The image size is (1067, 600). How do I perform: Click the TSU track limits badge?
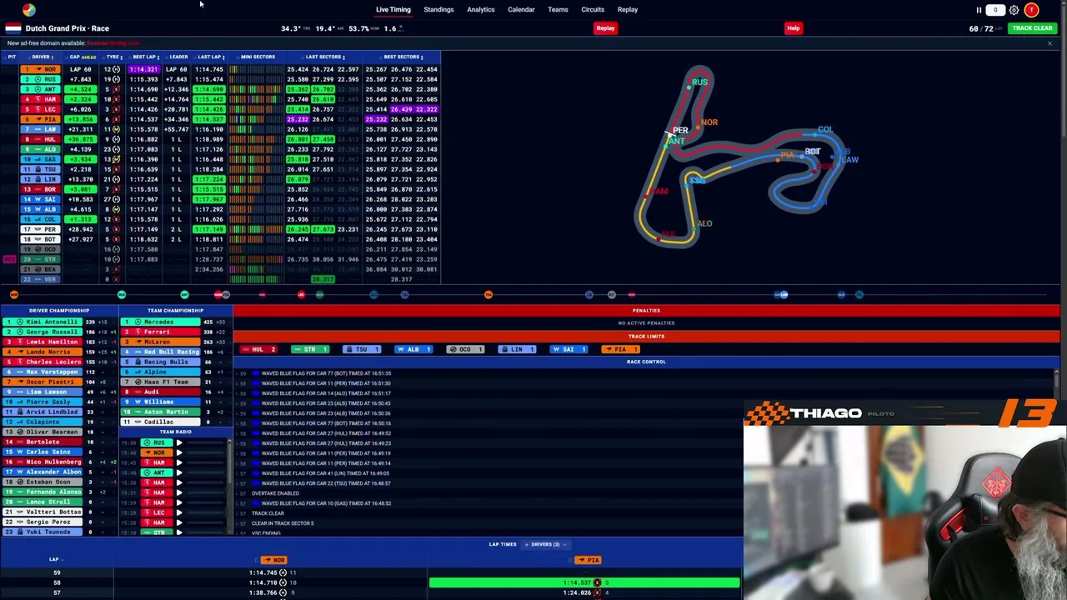(x=362, y=349)
